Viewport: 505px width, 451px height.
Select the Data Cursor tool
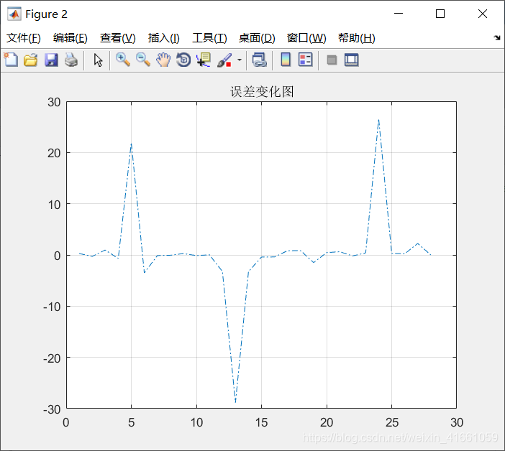tap(204, 60)
